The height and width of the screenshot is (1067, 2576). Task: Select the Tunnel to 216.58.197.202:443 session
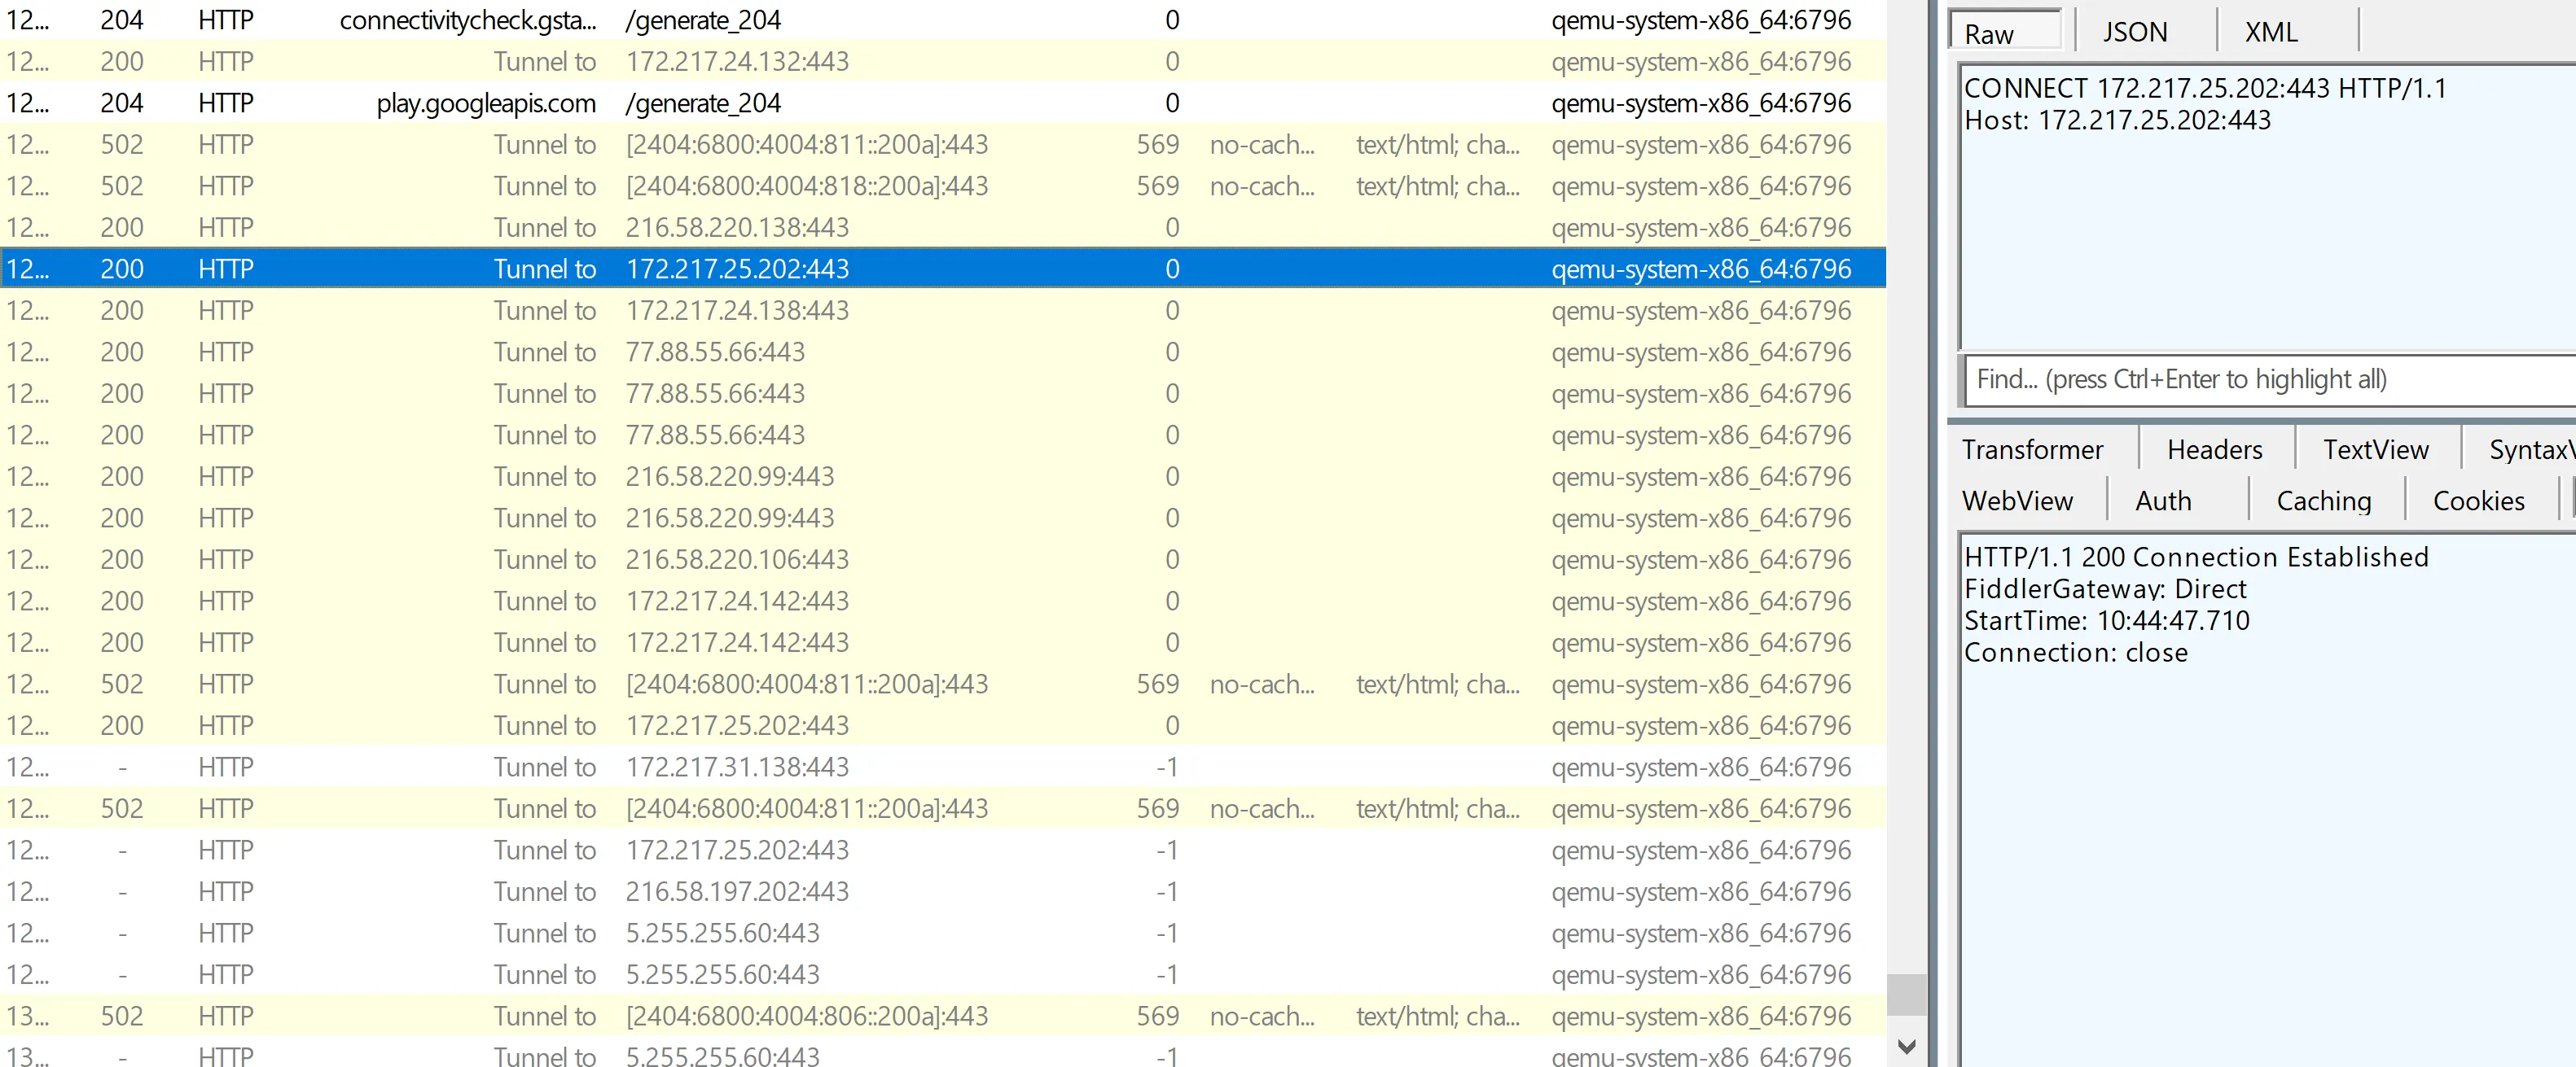click(736, 891)
